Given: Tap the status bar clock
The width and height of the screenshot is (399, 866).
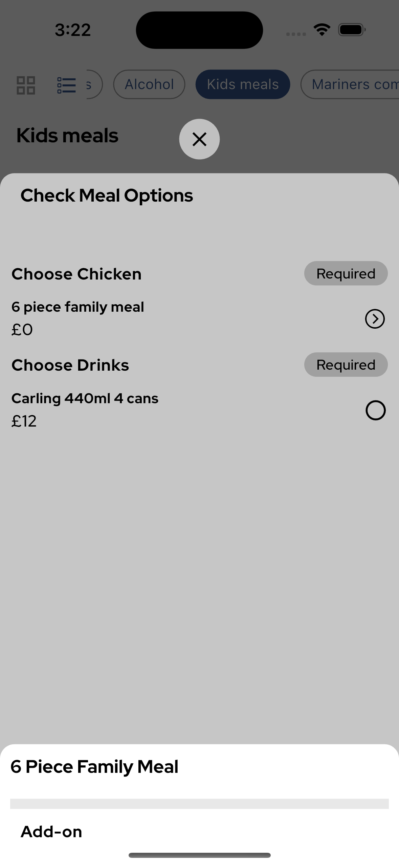Looking at the screenshot, I should point(73,30).
